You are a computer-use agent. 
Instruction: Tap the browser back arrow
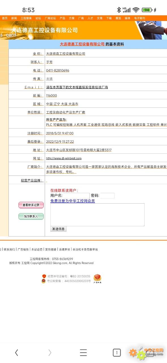pos(16,353)
